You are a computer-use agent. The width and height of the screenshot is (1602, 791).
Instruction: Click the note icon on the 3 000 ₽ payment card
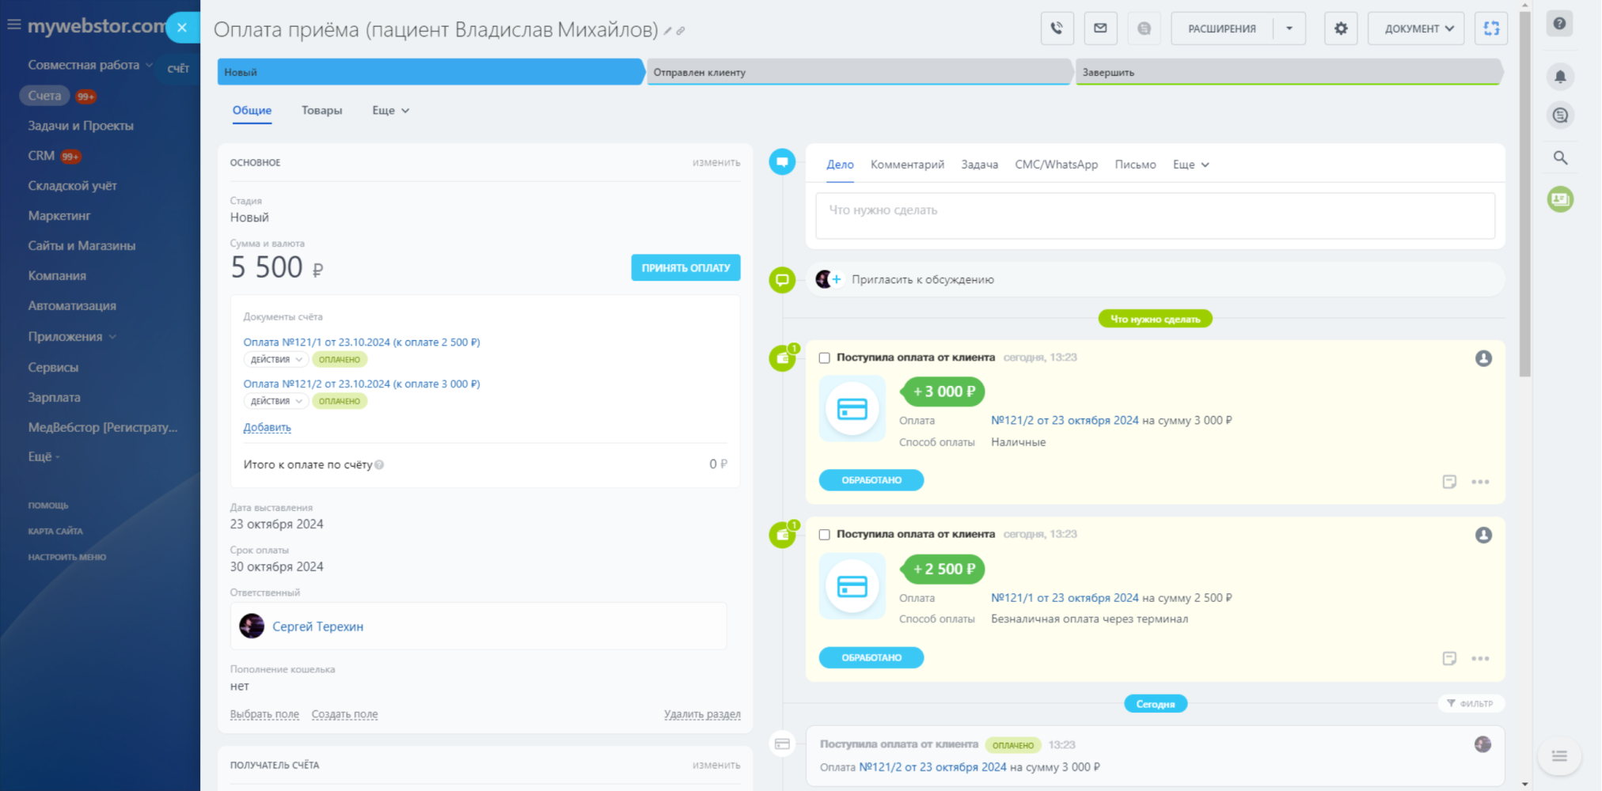1449,482
